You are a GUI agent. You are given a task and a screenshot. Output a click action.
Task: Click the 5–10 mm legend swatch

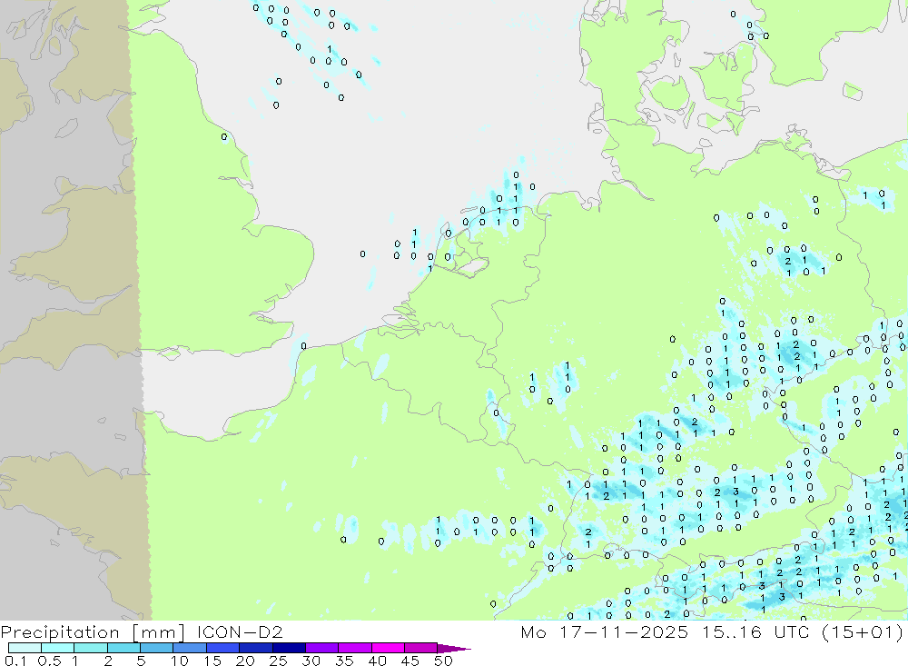pos(157,648)
